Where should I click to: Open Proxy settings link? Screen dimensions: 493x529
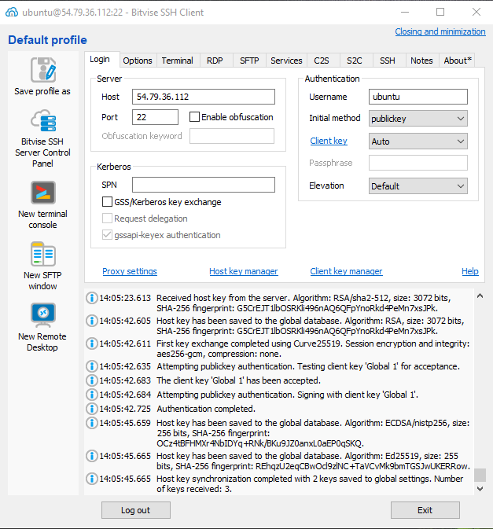[x=130, y=271]
